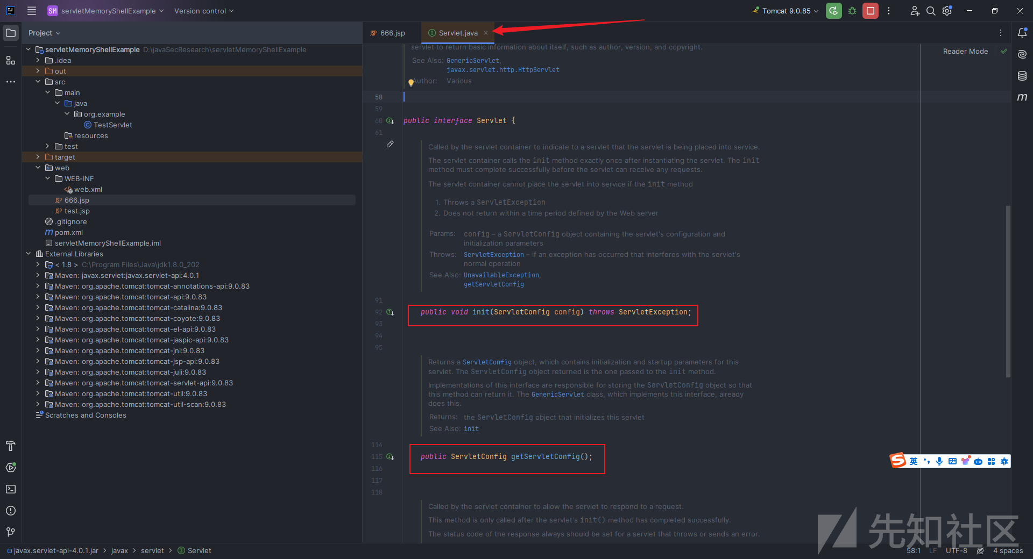
Task: Expand the target folder
Action: coord(38,157)
